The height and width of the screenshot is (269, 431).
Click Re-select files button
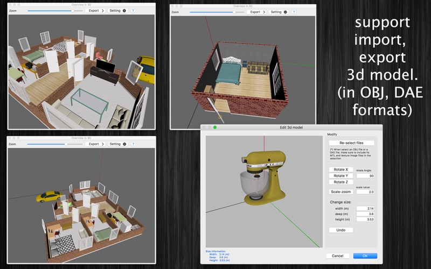point(352,143)
